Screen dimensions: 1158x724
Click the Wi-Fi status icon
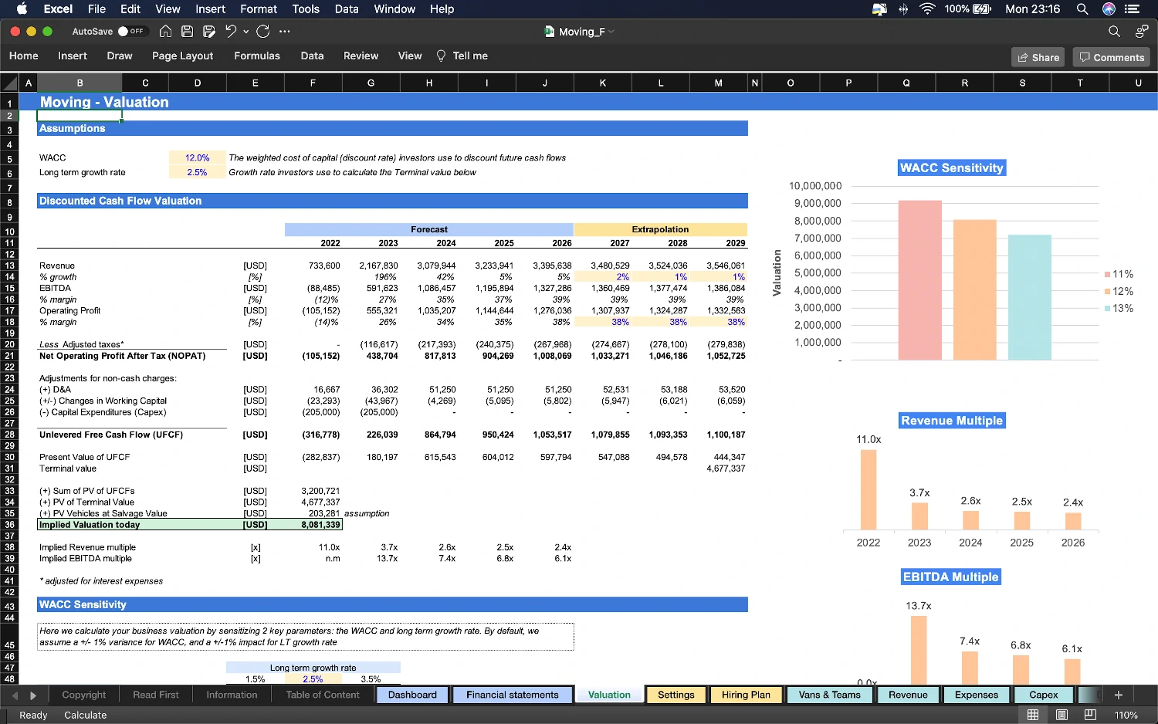tap(928, 9)
